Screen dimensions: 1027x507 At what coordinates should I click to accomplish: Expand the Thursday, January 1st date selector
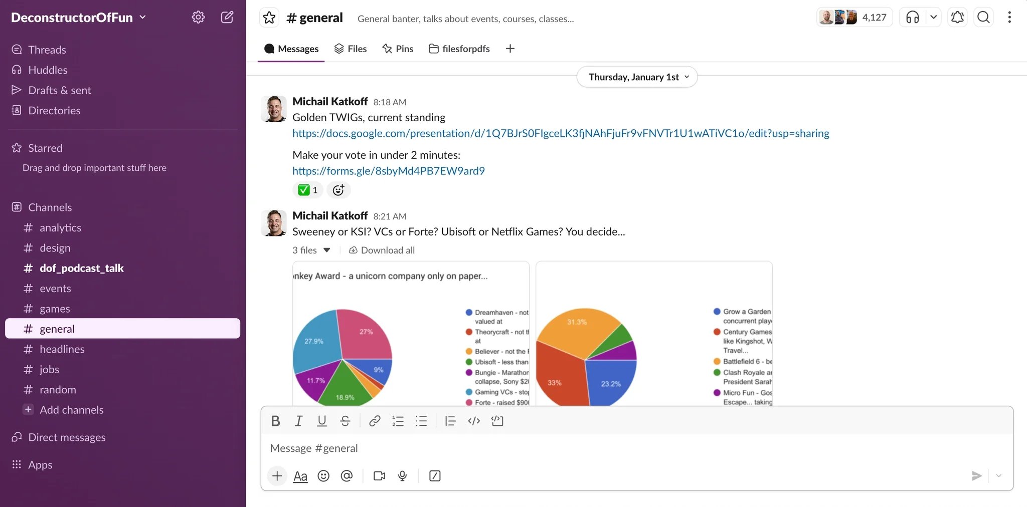(637, 77)
